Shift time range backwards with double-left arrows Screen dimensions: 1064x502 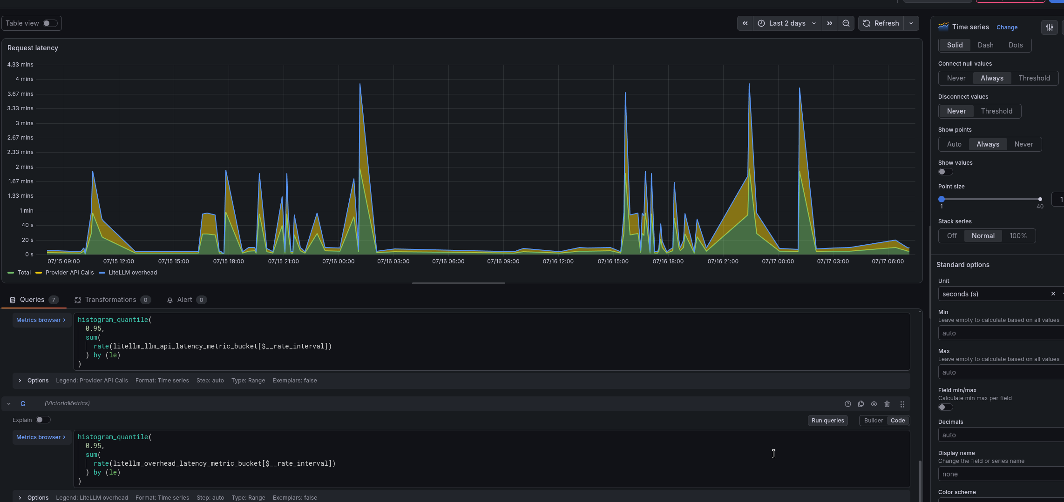coord(745,23)
